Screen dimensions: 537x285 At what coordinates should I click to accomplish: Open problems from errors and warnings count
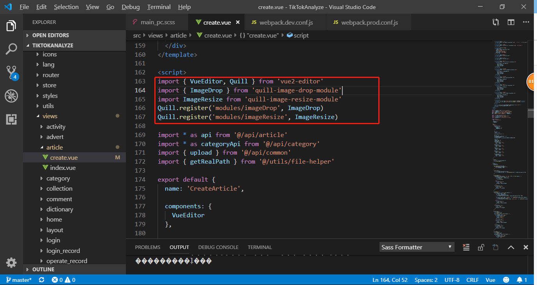click(x=63, y=280)
